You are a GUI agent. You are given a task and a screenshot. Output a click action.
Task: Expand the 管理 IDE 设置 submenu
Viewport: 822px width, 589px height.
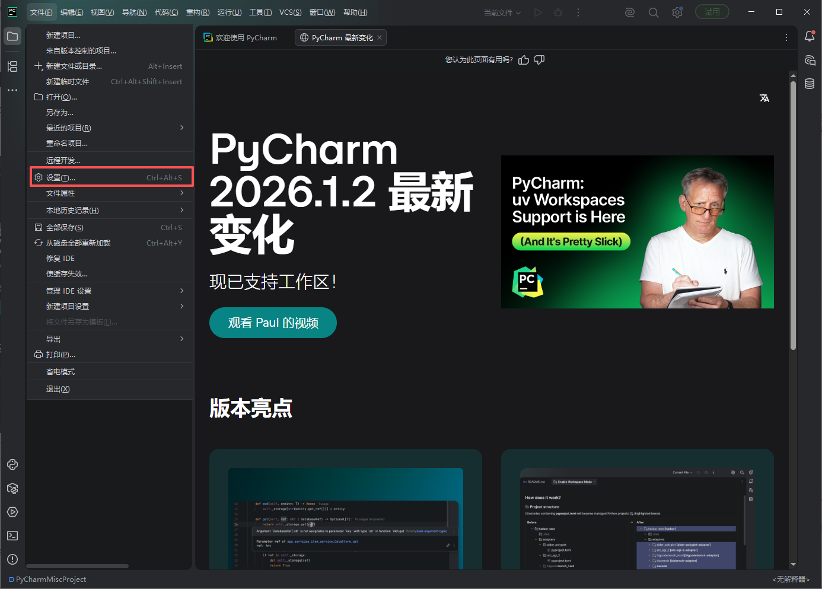point(110,291)
